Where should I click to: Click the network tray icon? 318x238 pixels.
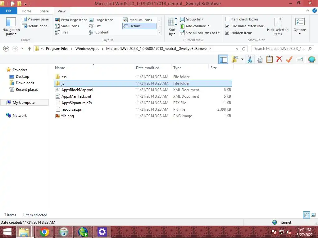coord(281,232)
